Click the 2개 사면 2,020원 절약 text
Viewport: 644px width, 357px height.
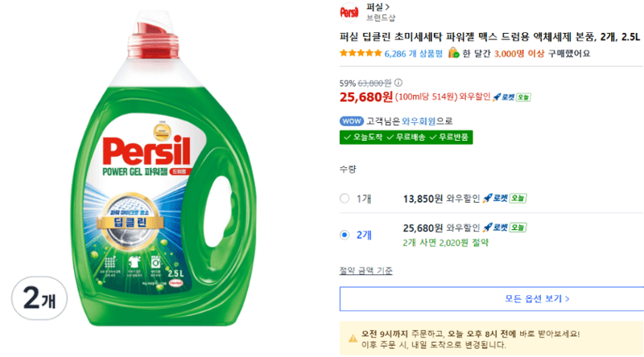446,243
